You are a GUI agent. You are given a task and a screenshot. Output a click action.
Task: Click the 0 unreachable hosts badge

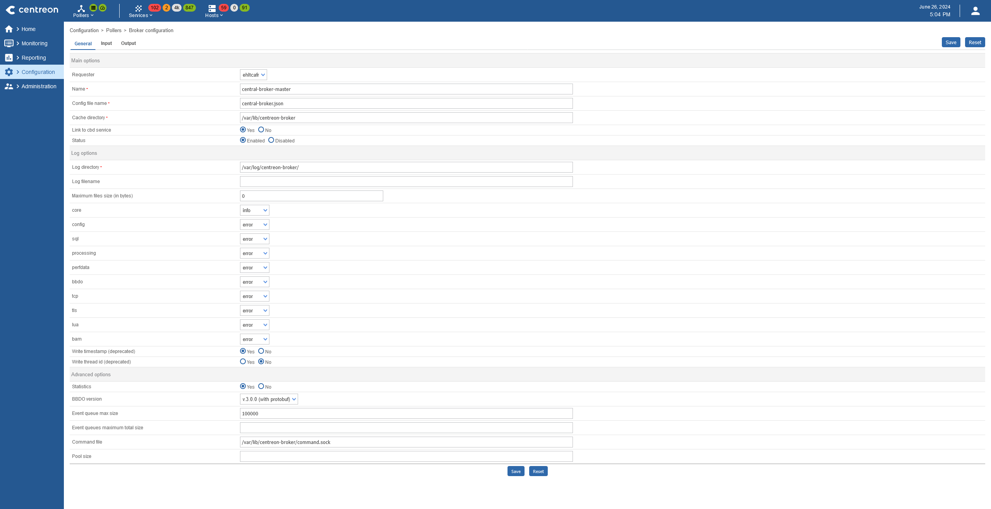point(234,8)
